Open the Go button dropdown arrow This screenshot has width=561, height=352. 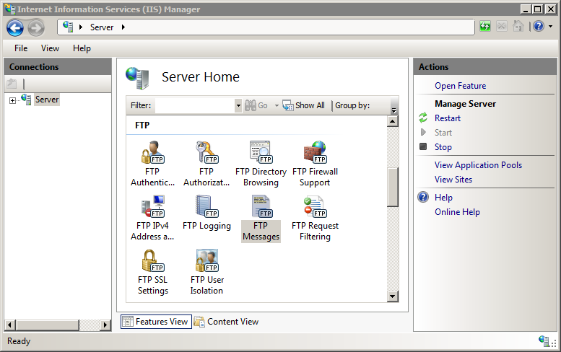tap(277, 105)
